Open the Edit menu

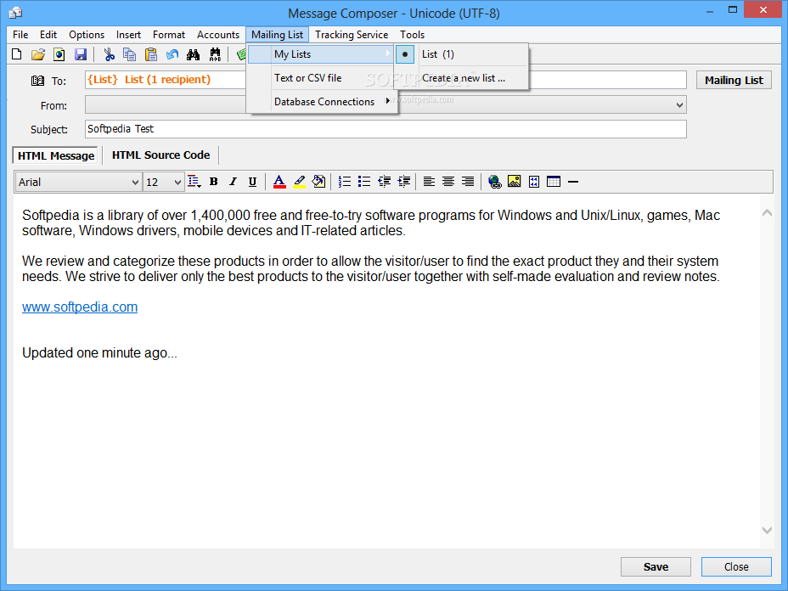tap(48, 35)
